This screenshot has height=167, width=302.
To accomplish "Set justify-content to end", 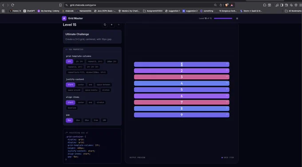I will pos(90,85).
